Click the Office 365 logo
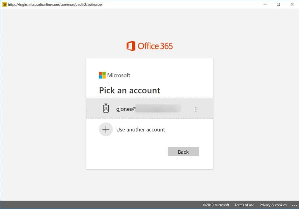The image size is (299, 209). tap(149, 46)
